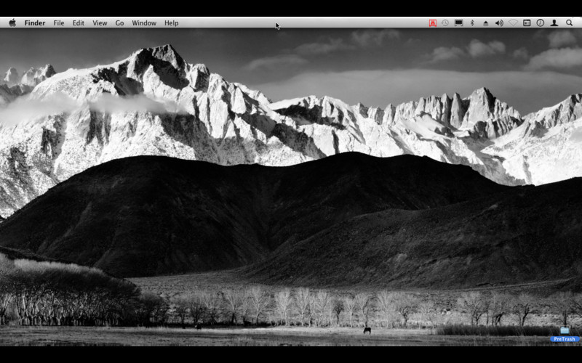Open Spotlight search magnifier
The image size is (582, 363).
pos(569,23)
